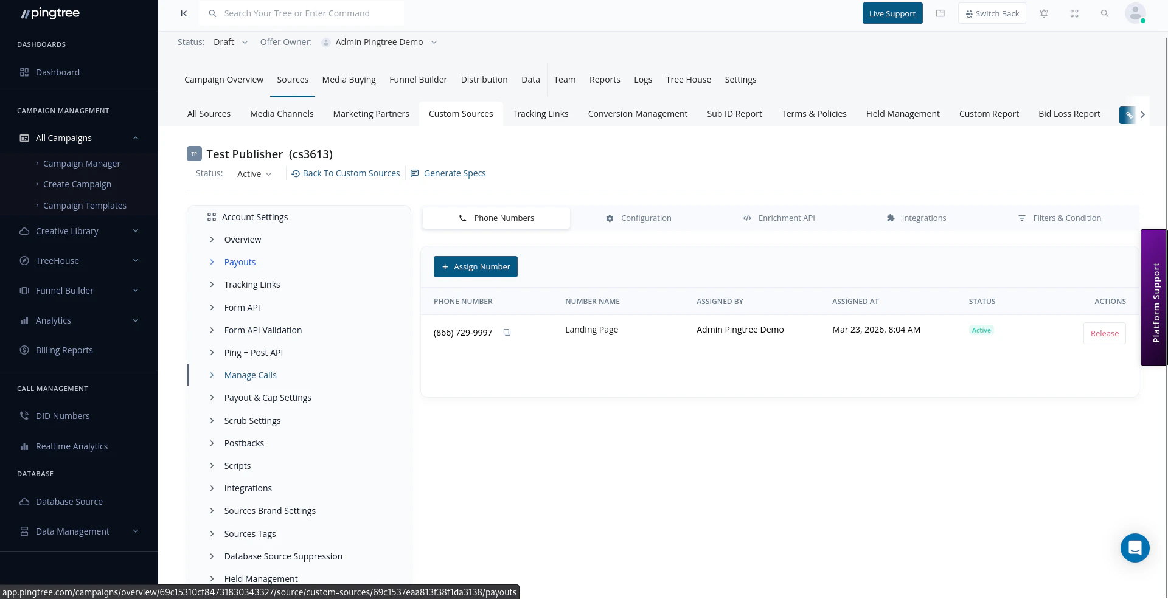
Task: Open Campaign Manager in sidebar
Action: click(x=82, y=164)
